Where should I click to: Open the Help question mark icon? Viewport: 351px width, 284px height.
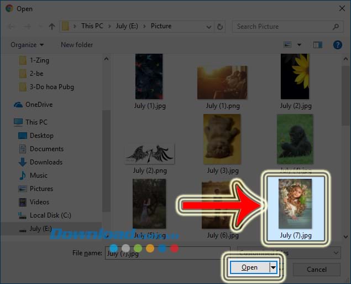[337, 45]
